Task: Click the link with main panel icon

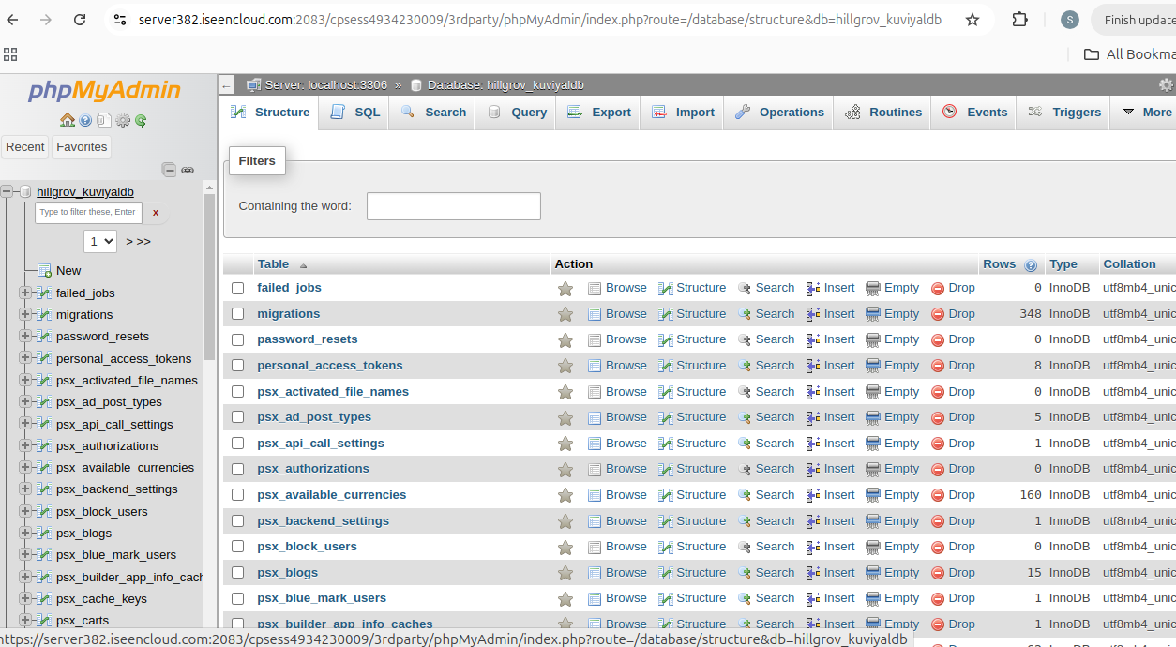Action: (188, 170)
